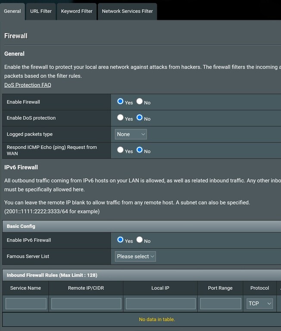Image resolution: width=281 pixels, height=331 pixels.
Task: Focus the Remote IP/CIDR field
Action: [86, 303]
